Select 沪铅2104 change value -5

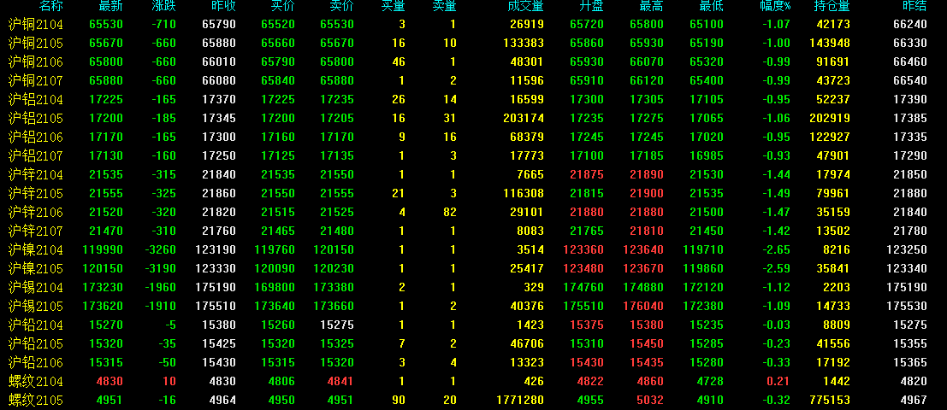point(170,325)
